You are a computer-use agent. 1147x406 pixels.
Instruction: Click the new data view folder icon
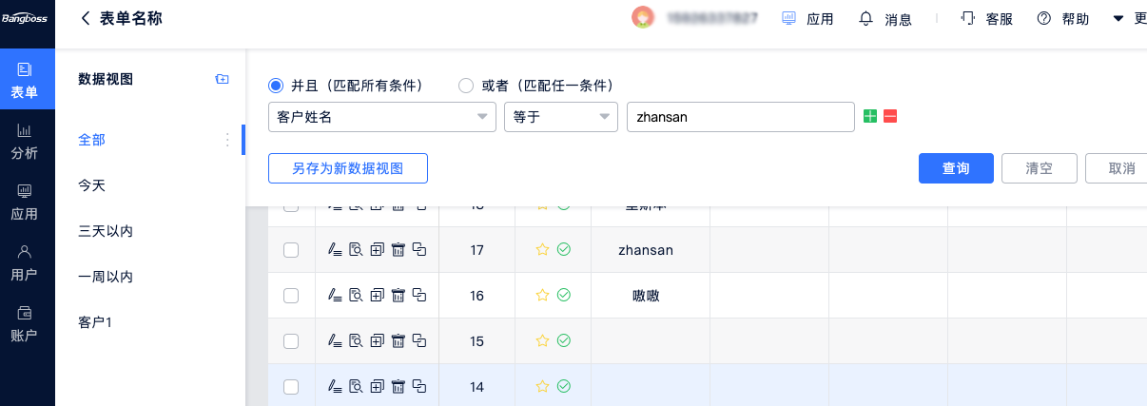[x=222, y=79]
